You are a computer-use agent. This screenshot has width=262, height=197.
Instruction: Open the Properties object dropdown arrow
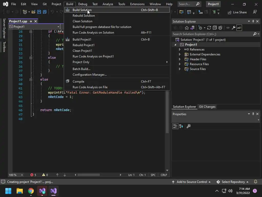pyautogui.click(x=258, y=120)
